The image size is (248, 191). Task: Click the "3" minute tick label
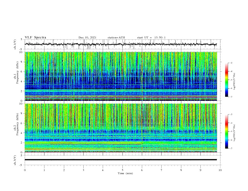(x=83, y=170)
